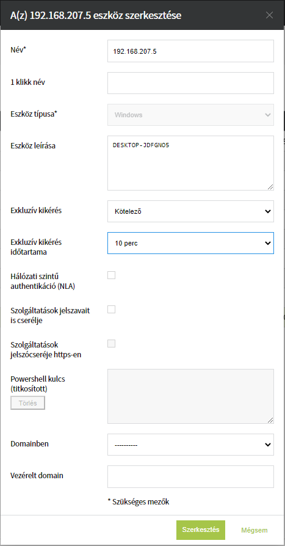Focus the 1 klikk név field
This screenshot has height=546, width=285.
190,83
